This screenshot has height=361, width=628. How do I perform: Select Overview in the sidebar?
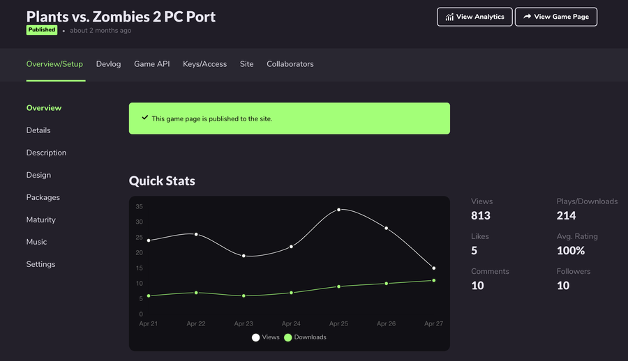[44, 107]
